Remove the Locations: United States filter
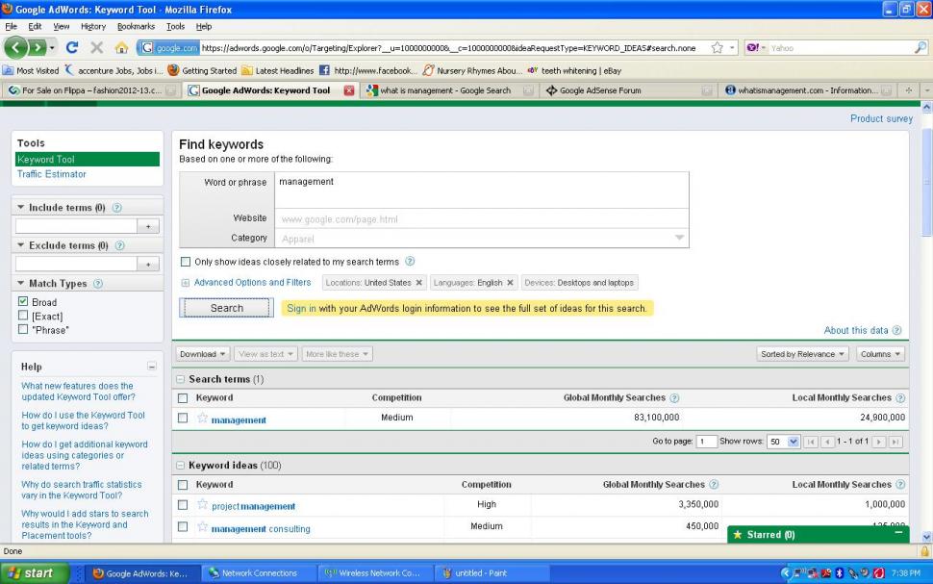This screenshot has width=933, height=584. pos(419,283)
